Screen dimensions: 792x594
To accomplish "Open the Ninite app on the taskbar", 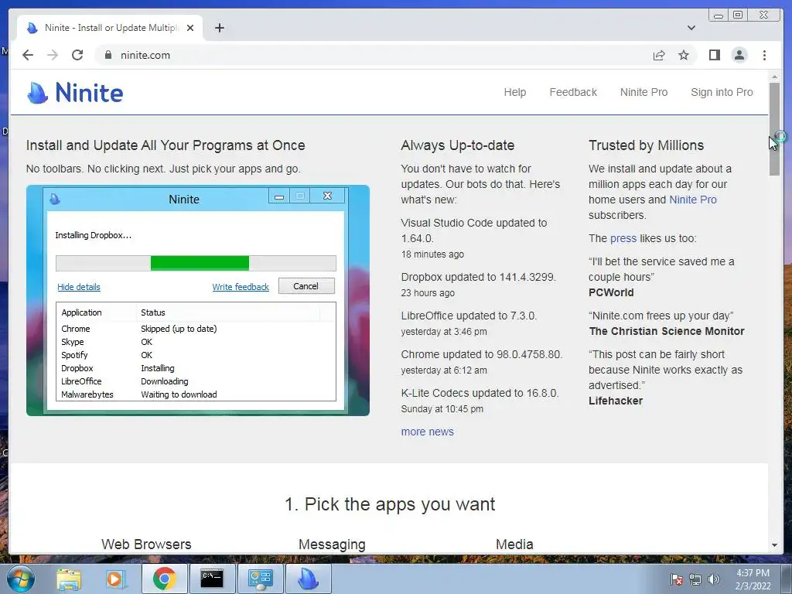I will pyautogui.click(x=308, y=579).
